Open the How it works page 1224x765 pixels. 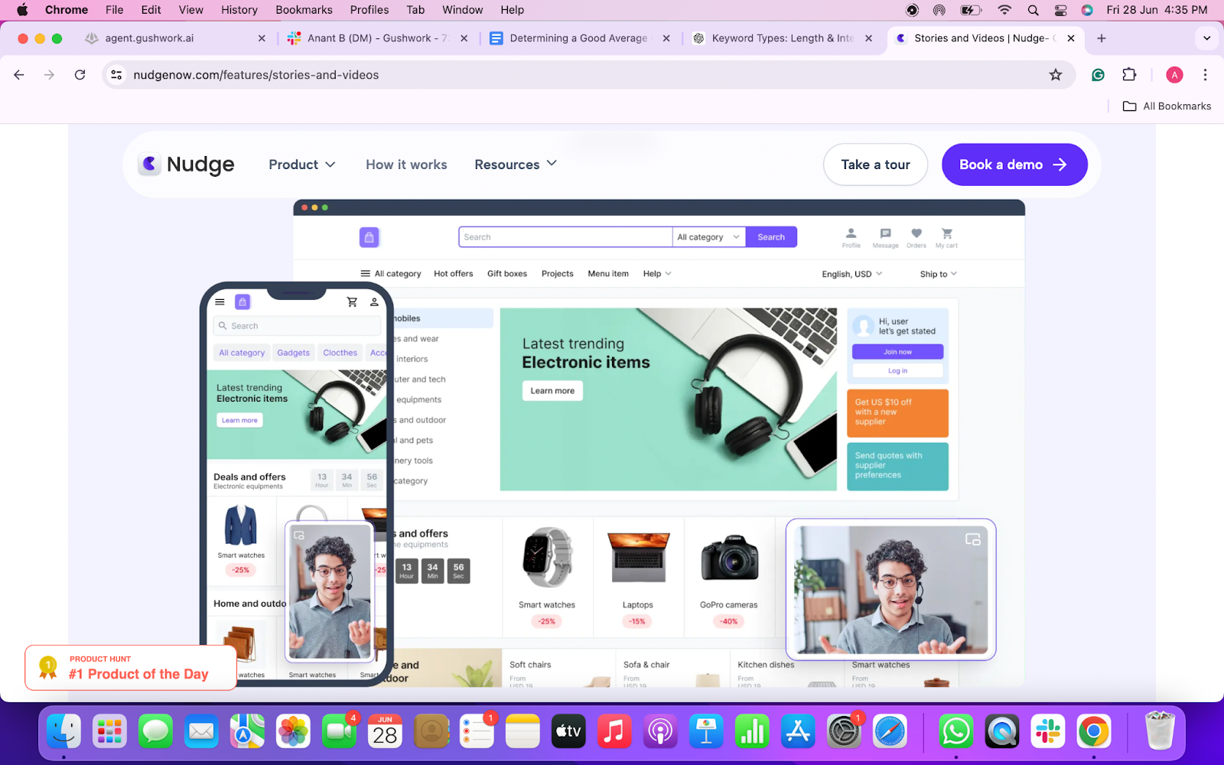(406, 164)
